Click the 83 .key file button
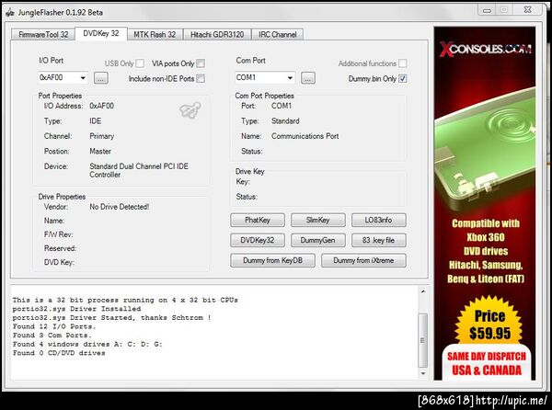The height and width of the screenshot is (410, 552). point(378,240)
